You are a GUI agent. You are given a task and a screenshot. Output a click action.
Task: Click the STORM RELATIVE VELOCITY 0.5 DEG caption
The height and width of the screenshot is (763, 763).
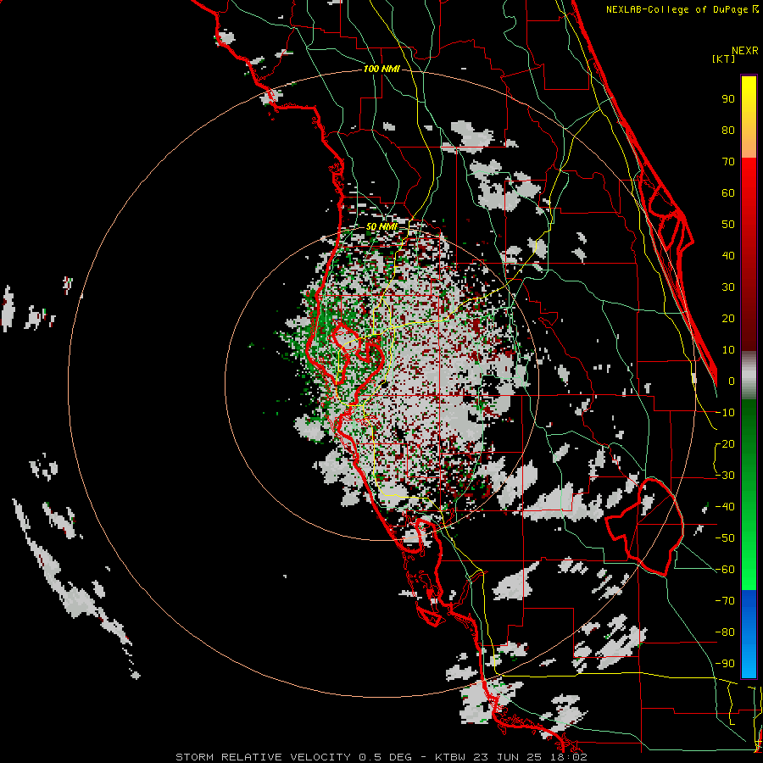[293, 757]
